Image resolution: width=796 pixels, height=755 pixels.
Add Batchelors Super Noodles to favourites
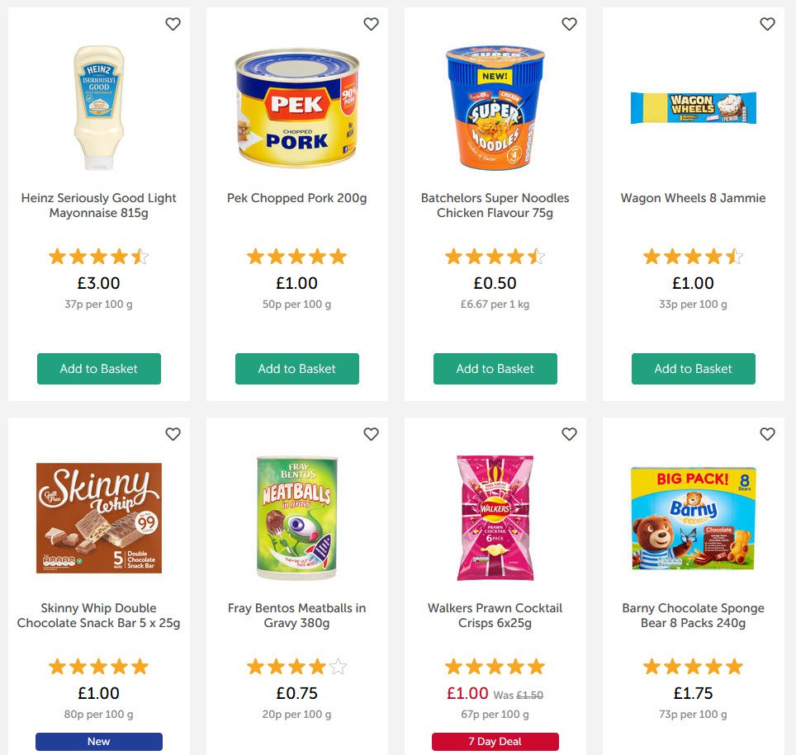click(x=569, y=24)
